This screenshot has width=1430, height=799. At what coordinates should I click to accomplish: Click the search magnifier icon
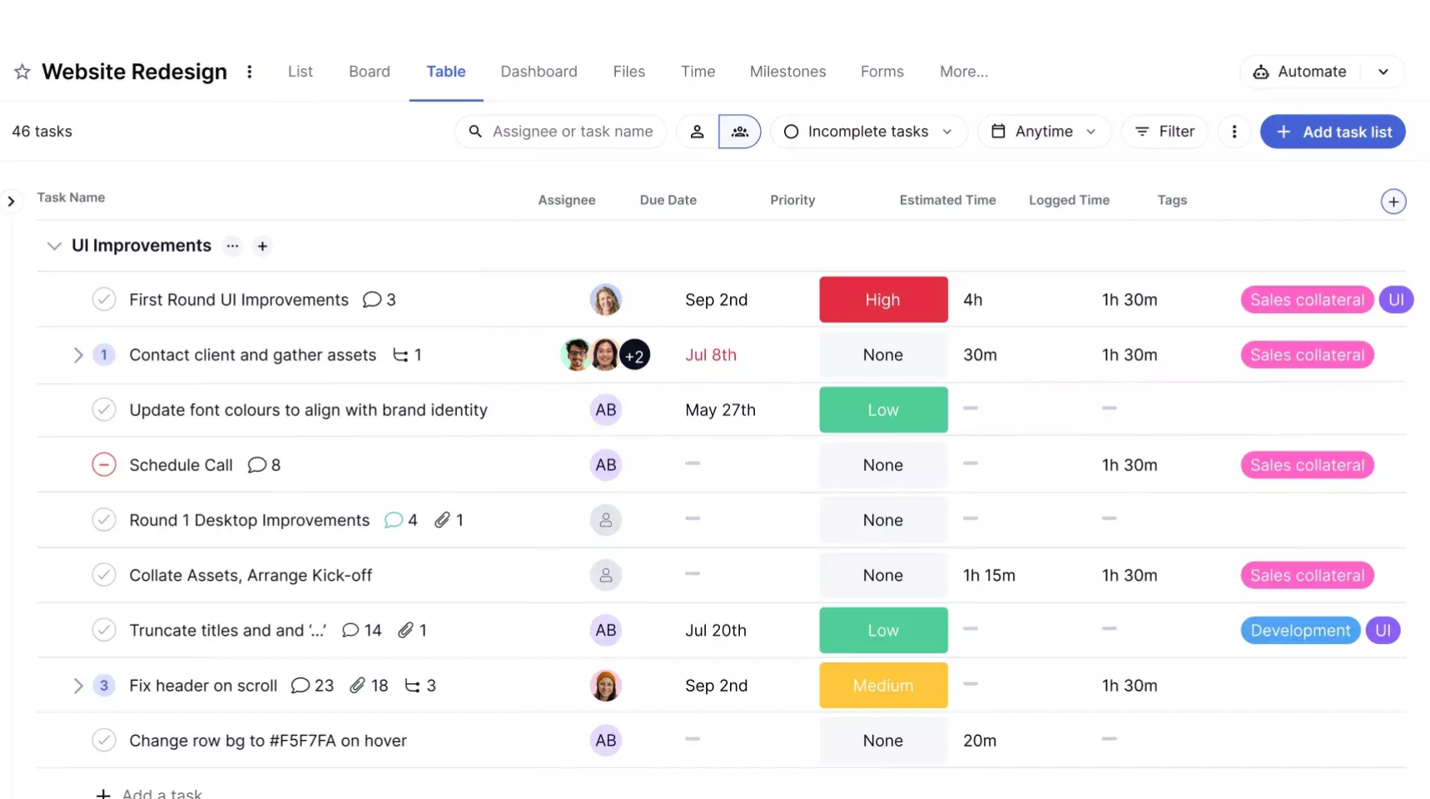click(x=475, y=132)
